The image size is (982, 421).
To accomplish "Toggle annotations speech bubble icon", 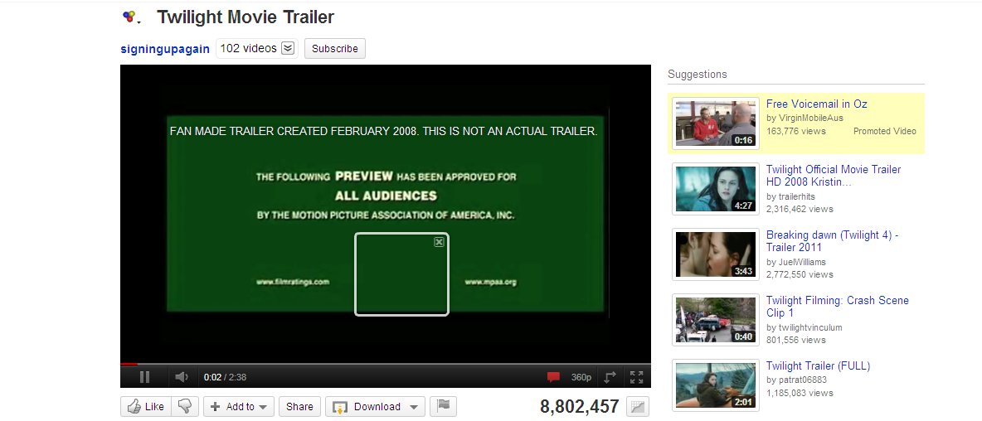I will pos(553,377).
